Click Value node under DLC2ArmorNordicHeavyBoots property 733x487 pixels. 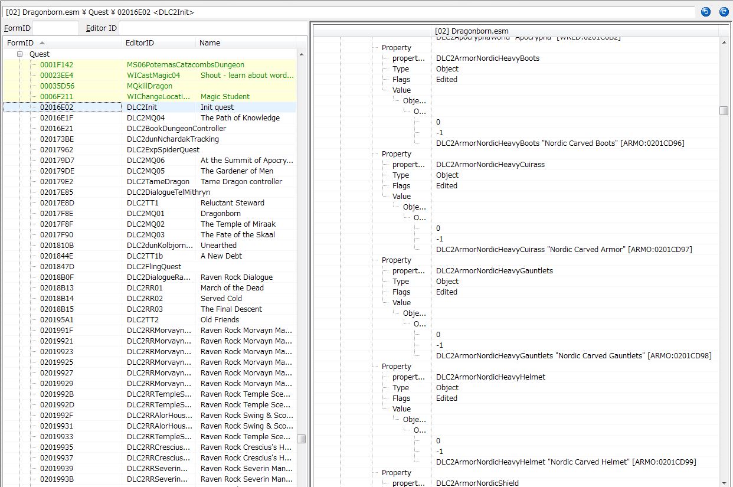click(x=401, y=90)
